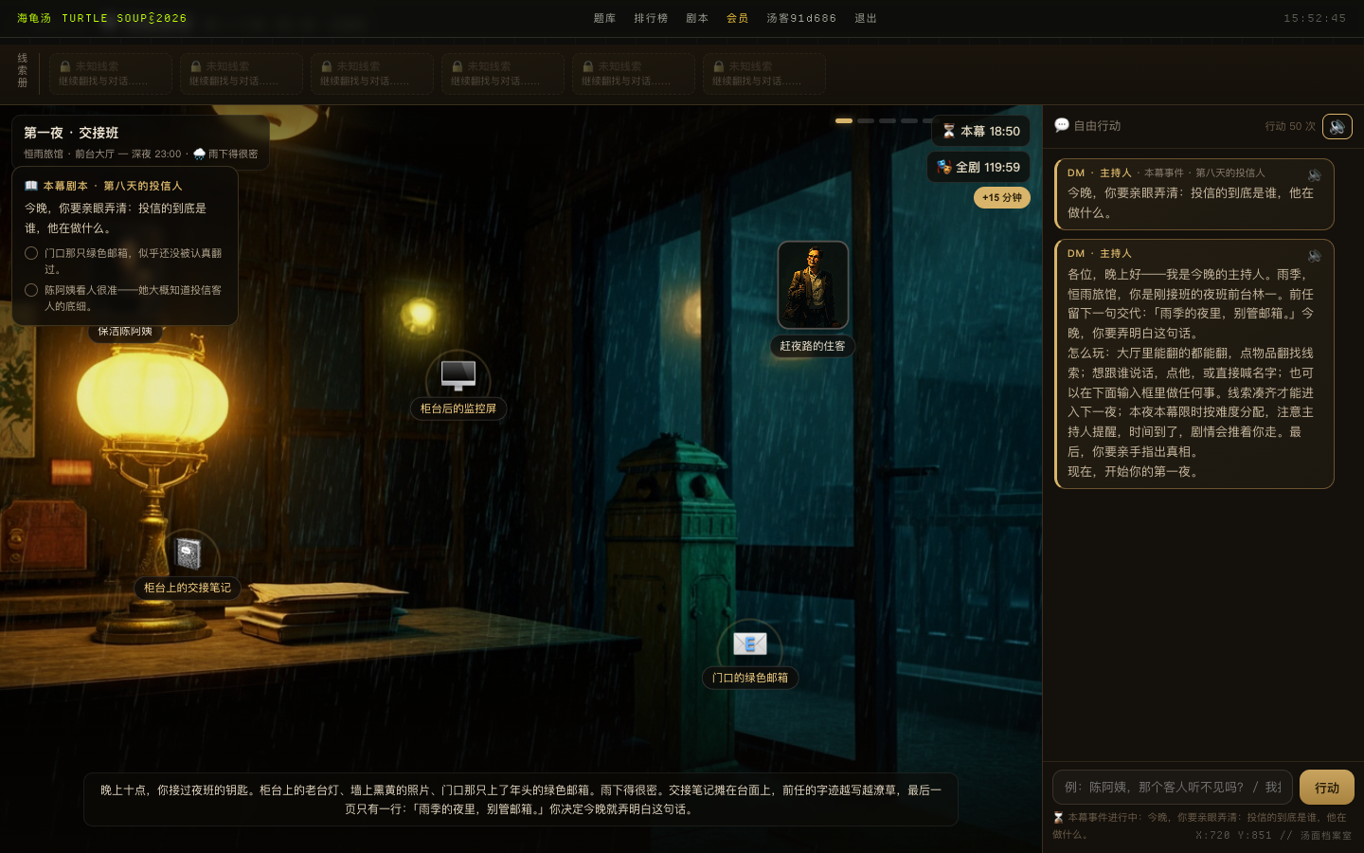This screenshot has width=1364, height=853.
Task: Inspect the 柜台后的监控屏 monitor icon
Action: pos(458,375)
